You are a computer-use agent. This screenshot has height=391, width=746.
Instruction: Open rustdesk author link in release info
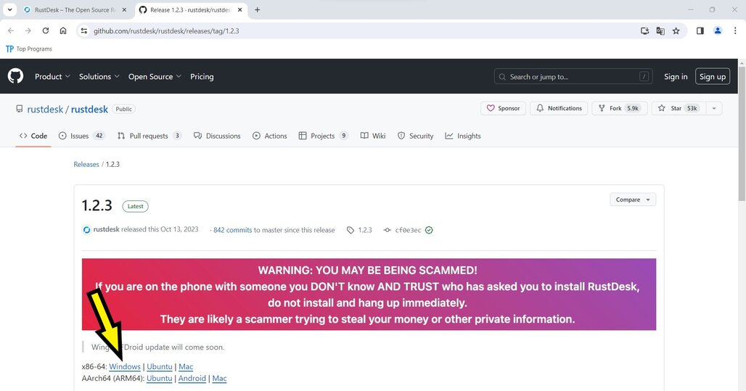coord(106,229)
